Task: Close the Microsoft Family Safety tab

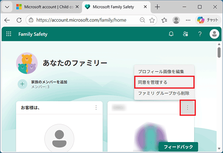Action: click(x=145, y=7)
